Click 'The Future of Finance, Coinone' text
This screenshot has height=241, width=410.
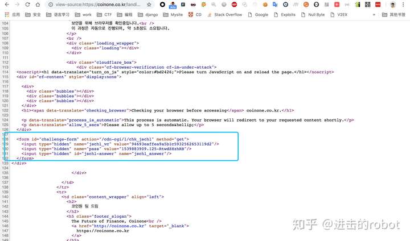tap(109, 221)
